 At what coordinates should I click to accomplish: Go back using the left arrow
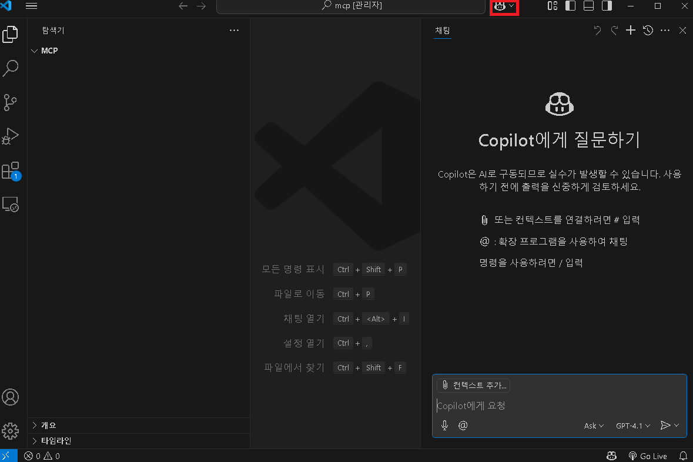coord(183,6)
